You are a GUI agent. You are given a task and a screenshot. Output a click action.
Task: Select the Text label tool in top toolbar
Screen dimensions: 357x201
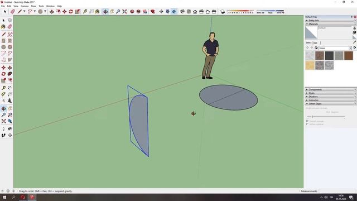(x=91, y=11)
